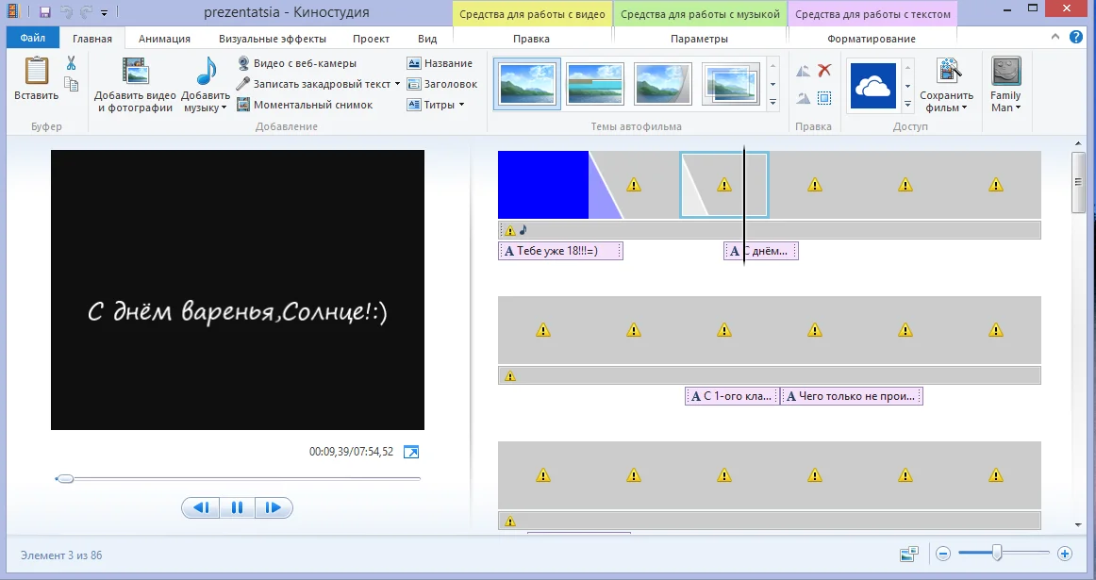Click the zoom out minus icon

pyautogui.click(x=943, y=555)
